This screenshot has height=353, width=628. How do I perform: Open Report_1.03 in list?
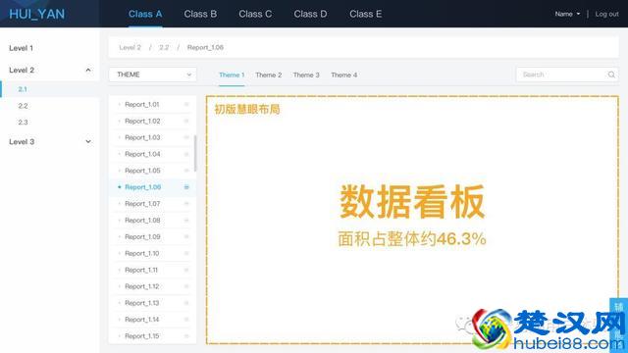click(142, 137)
